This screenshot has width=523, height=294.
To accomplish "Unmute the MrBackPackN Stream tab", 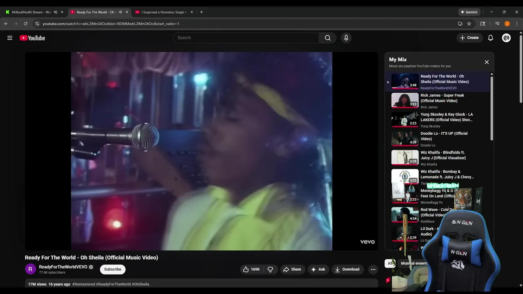I will point(56,12).
